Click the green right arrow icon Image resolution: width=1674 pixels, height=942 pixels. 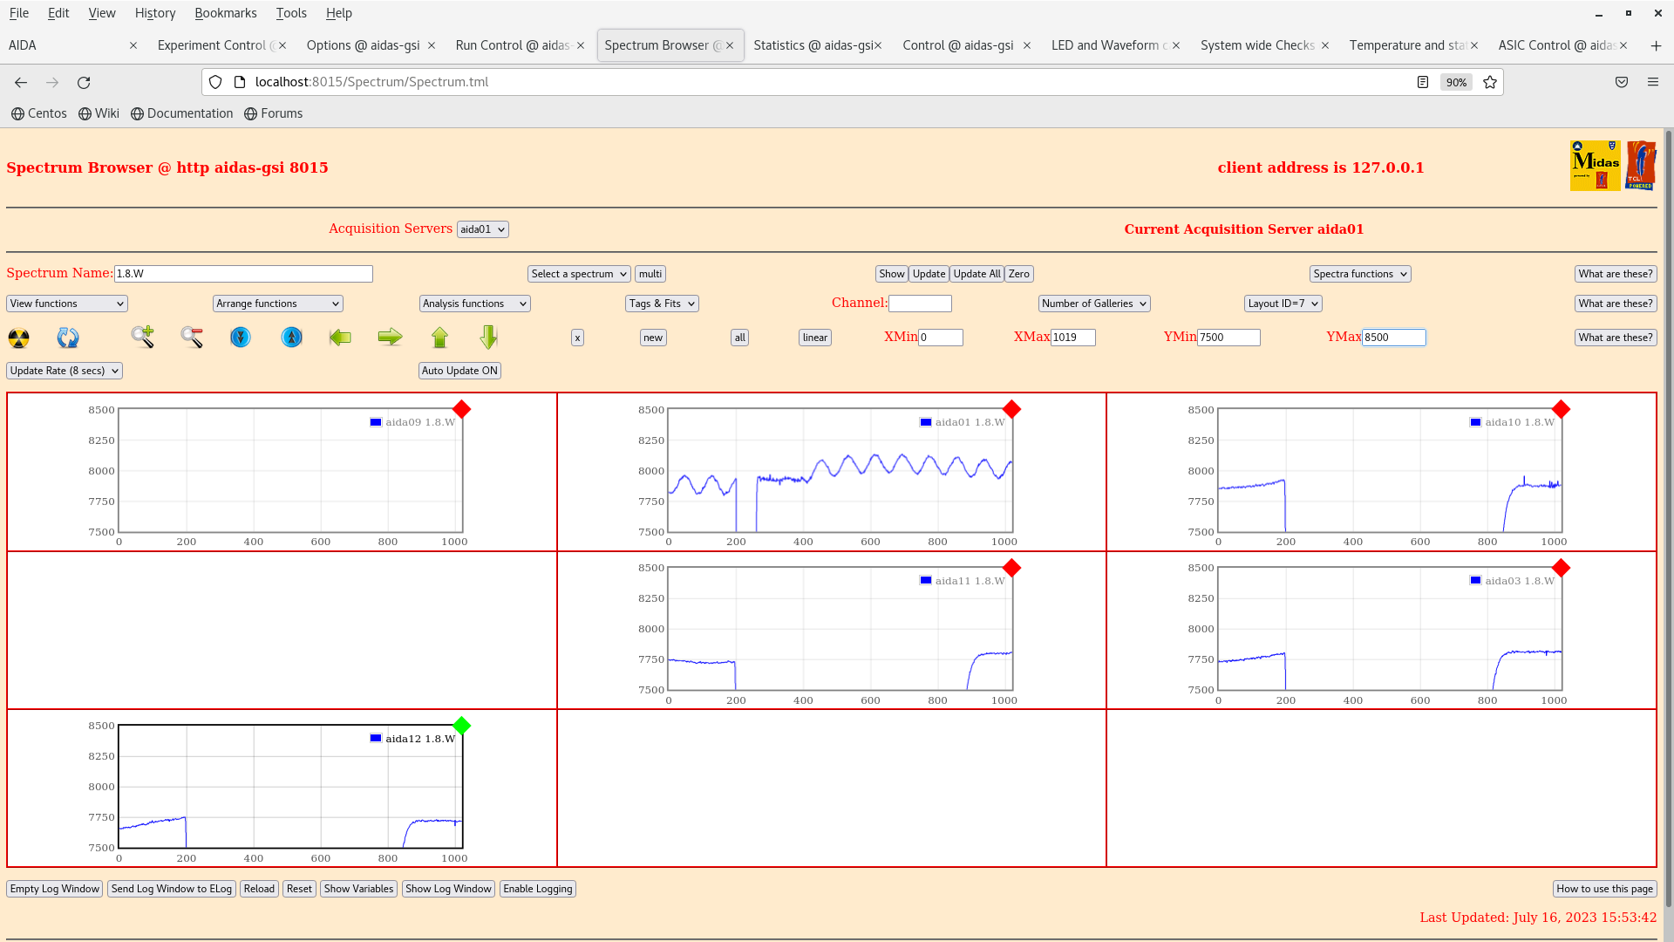tap(390, 337)
